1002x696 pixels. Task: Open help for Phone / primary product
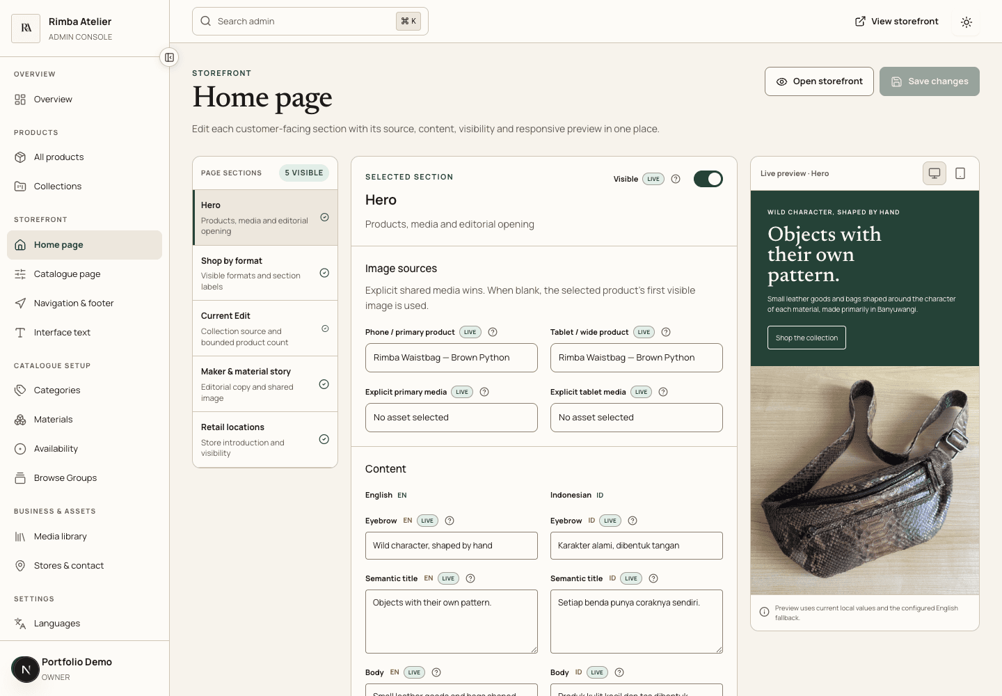[x=493, y=332]
